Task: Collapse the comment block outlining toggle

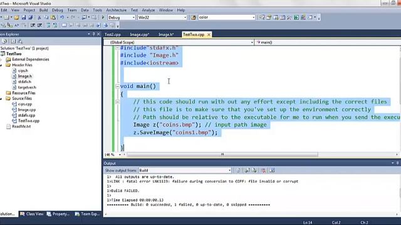Action: (x=117, y=102)
